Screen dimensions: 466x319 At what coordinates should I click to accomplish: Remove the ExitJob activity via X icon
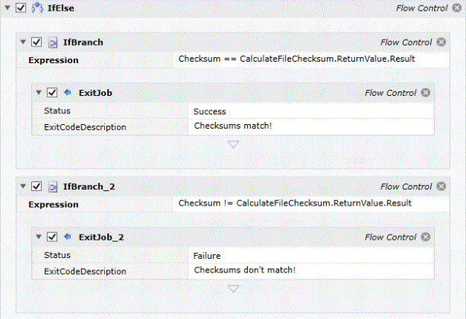pos(426,93)
